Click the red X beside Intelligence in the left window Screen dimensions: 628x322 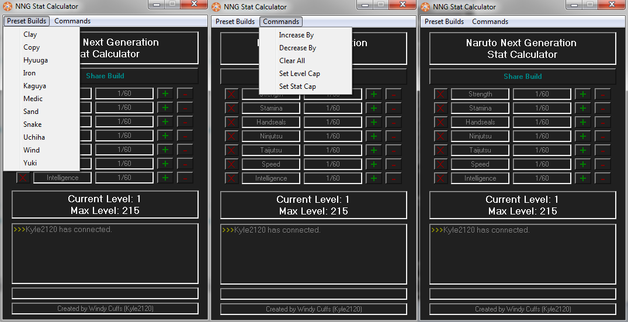click(23, 178)
